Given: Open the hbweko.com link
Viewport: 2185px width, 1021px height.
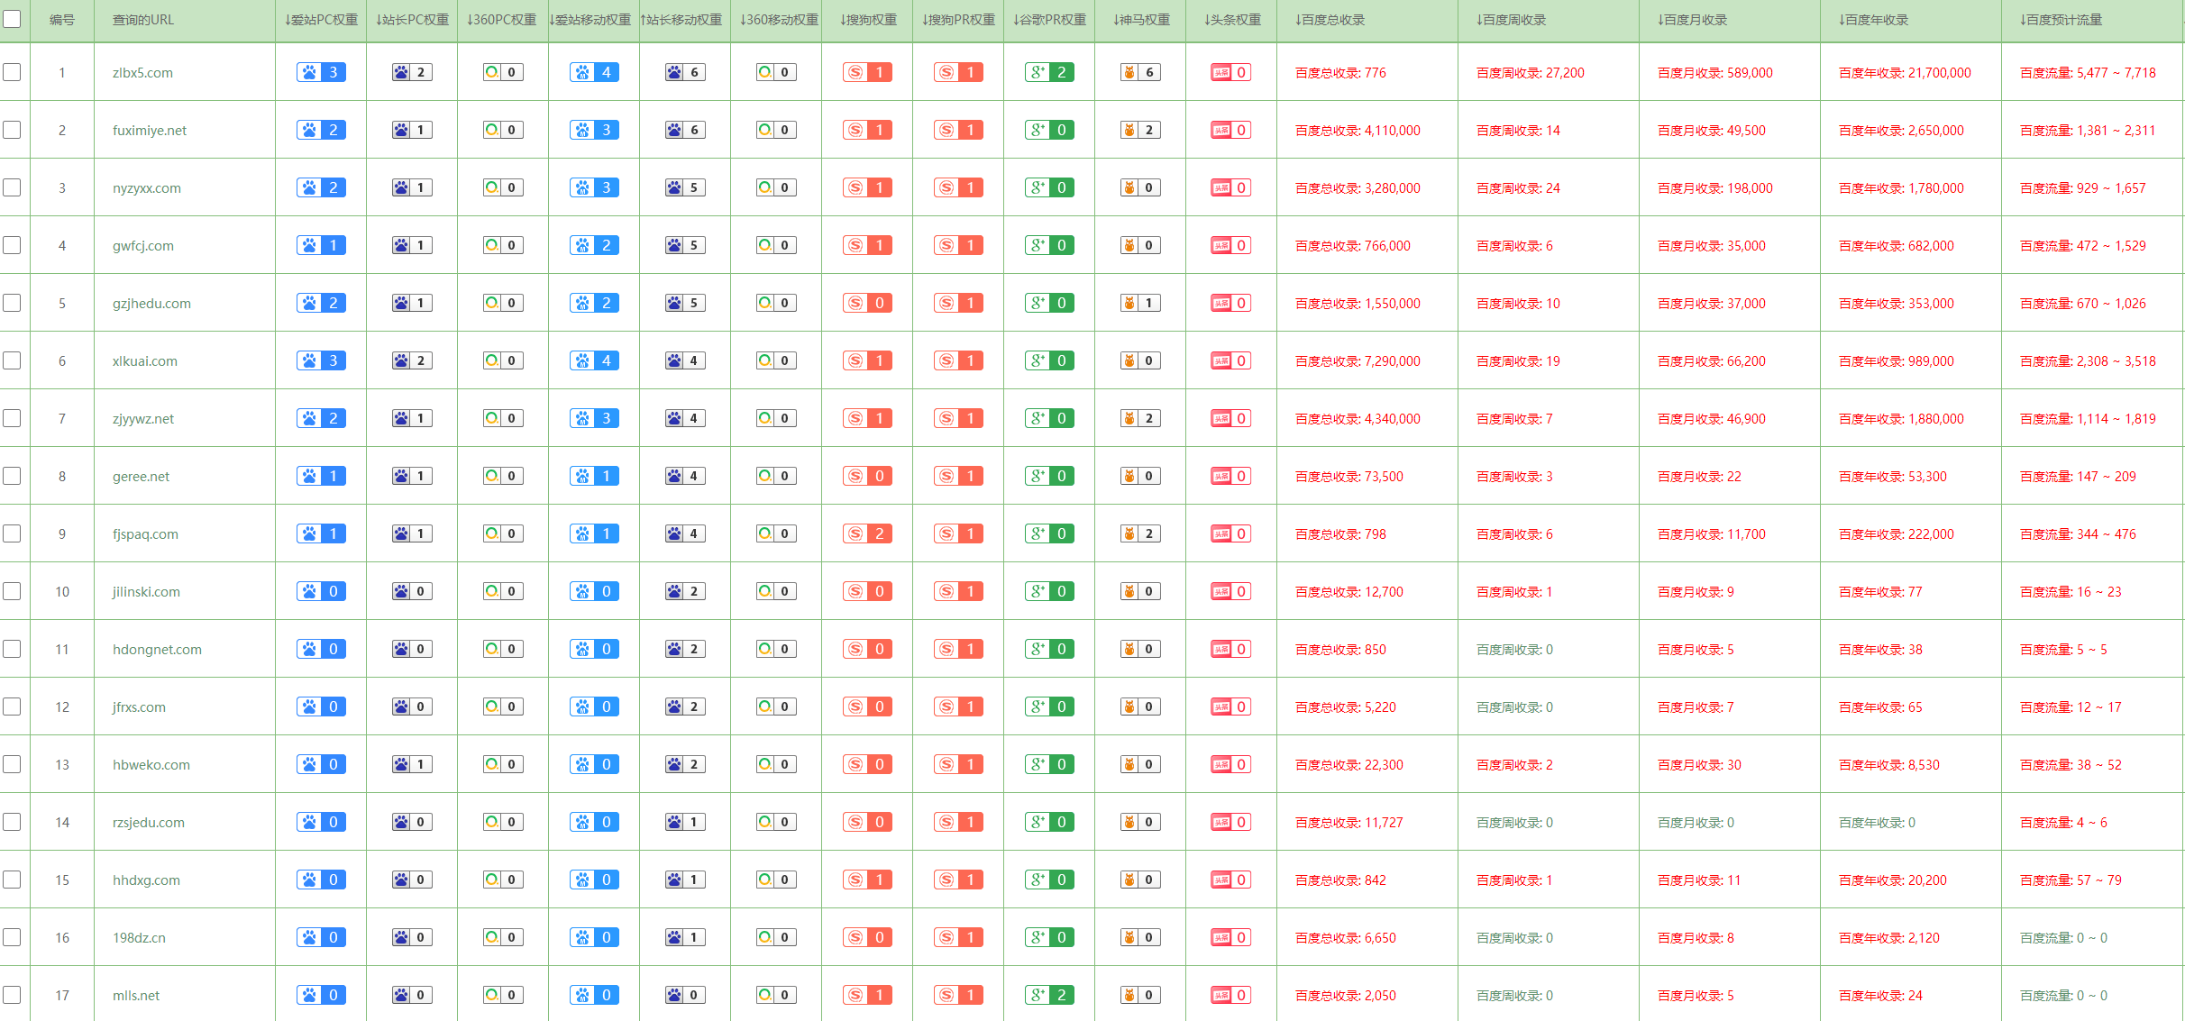Looking at the screenshot, I should click(151, 765).
